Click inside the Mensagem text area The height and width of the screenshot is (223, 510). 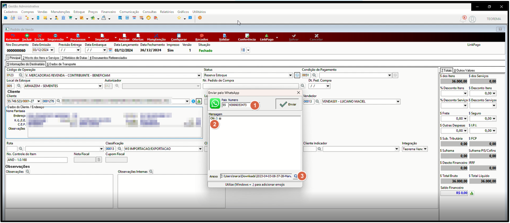(x=255, y=143)
